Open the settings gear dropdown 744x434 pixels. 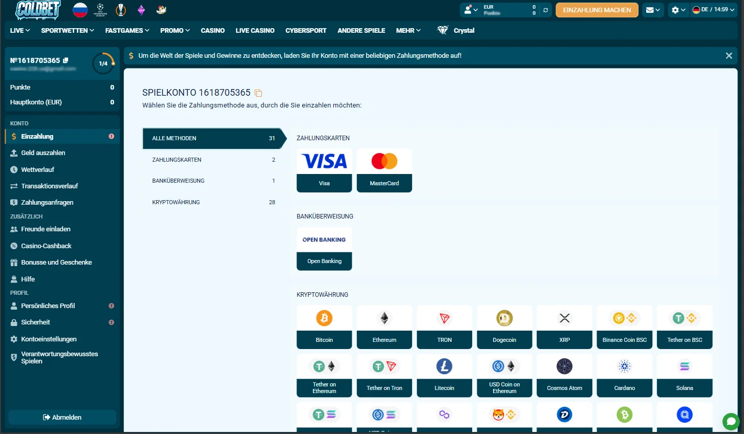678,10
